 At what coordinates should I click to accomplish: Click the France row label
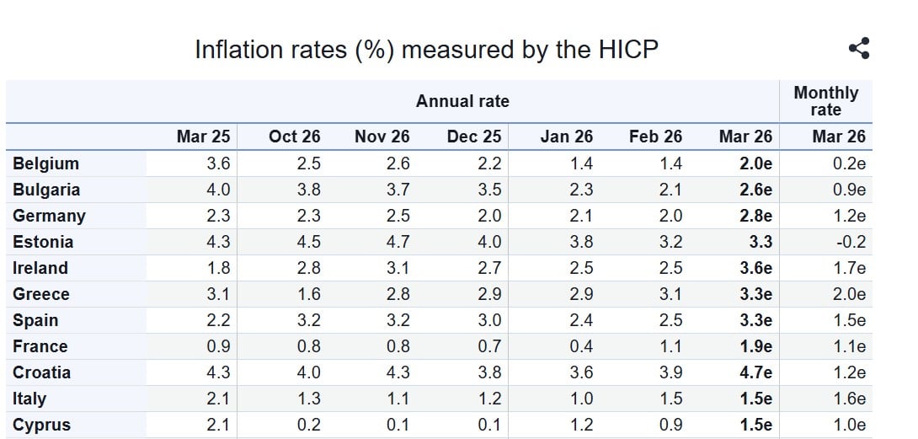click(40, 346)
